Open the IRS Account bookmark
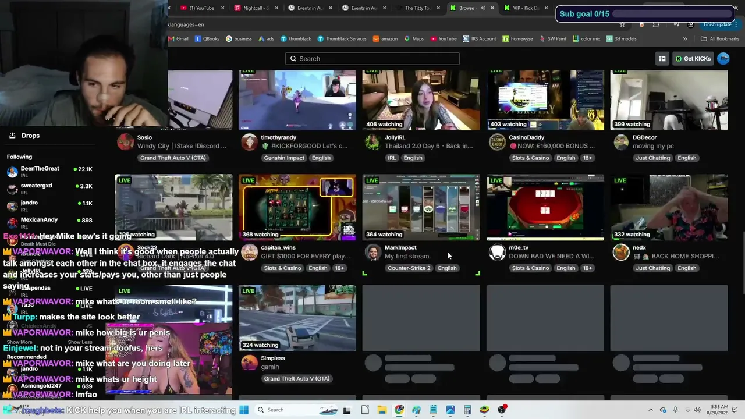745x419 pixels. click(x=480, y=39)
